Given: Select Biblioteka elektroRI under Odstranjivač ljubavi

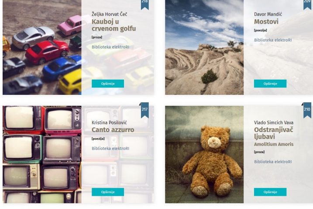Looking at the screenshot, I should coord(273,162).
